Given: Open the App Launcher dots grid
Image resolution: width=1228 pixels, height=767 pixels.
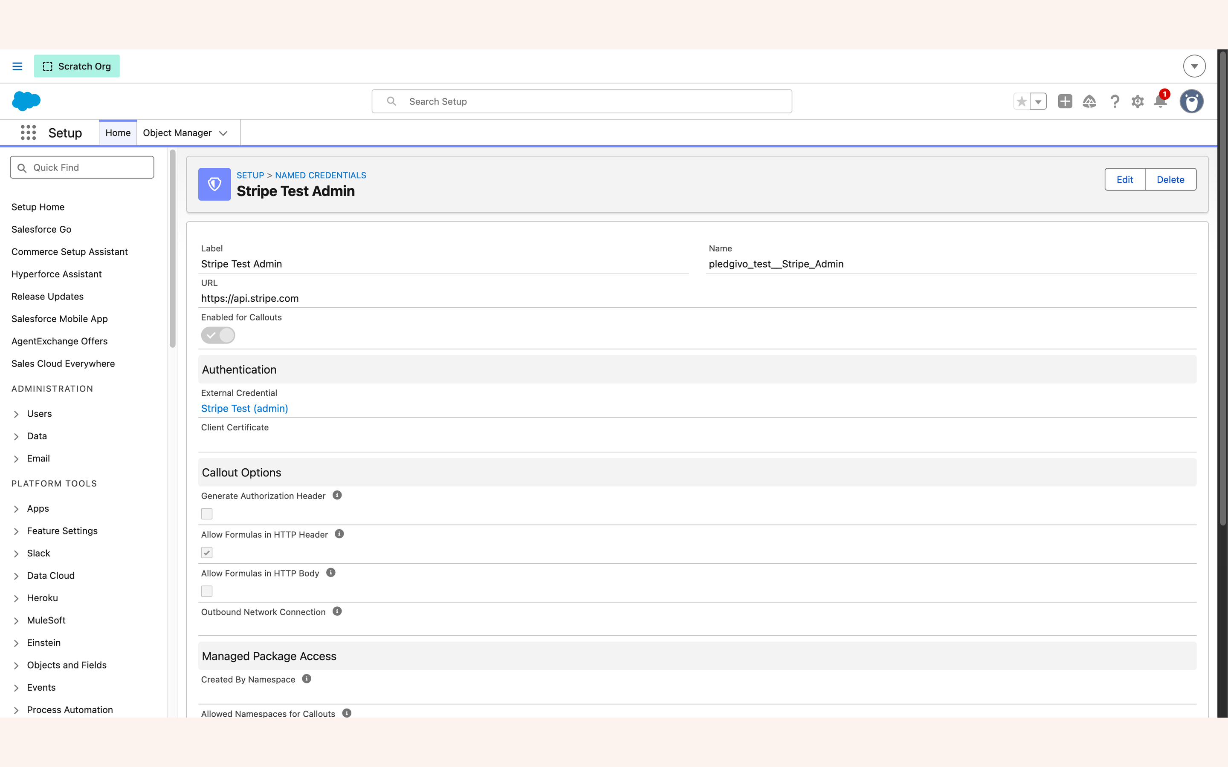Looking at the screenshot, I should [x=29, y=133].
